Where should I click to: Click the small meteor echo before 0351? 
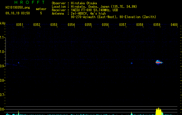(19, 63)
